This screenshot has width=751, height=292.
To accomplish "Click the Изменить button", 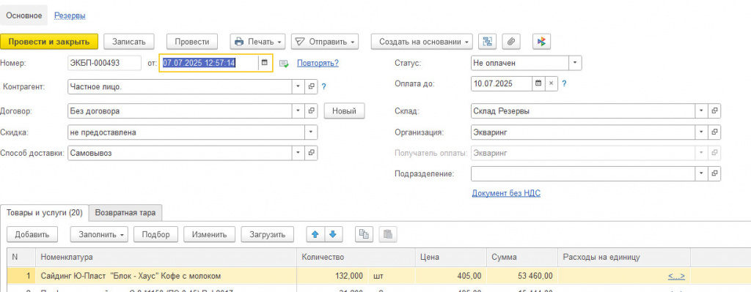I will coord(209,234).
